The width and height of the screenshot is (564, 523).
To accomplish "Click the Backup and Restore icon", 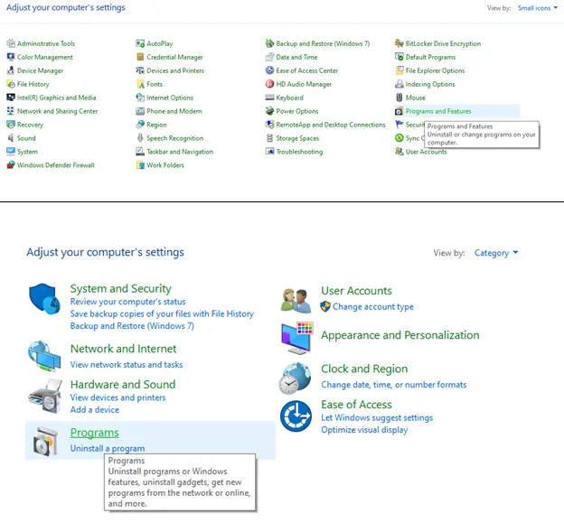I will click(269, 43).
